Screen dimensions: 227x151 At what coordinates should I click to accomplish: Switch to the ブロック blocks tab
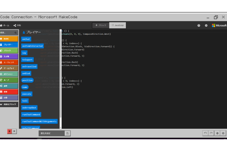(101, 25)
